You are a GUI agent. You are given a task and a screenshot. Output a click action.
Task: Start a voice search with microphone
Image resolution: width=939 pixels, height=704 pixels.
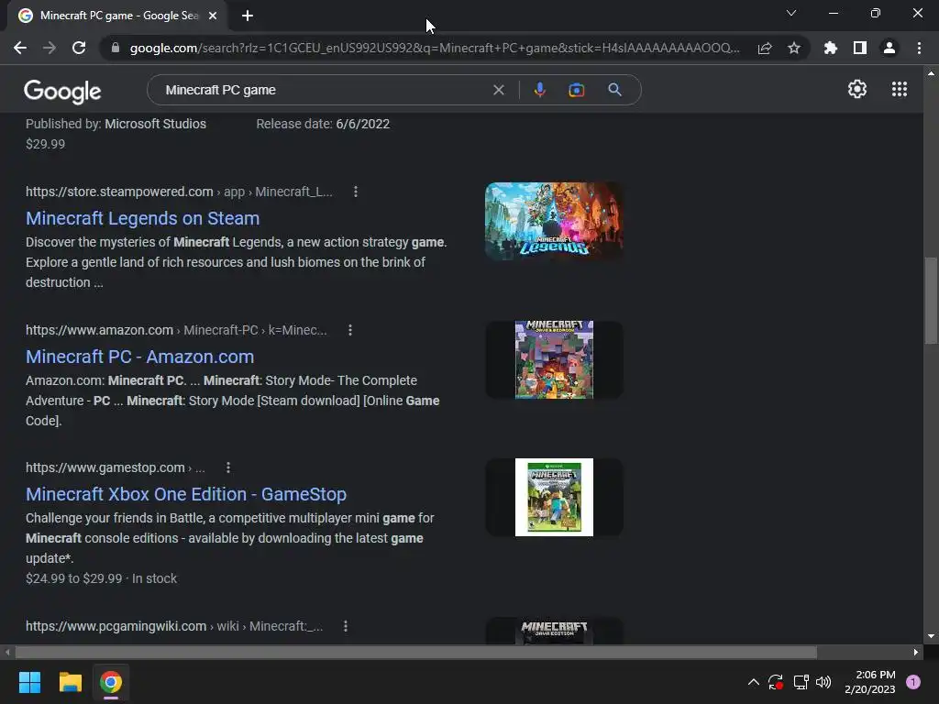click(x=539, y=90)
